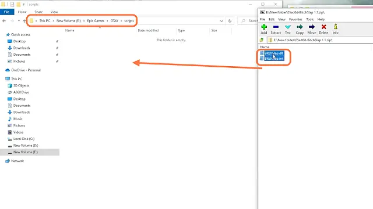373x209 pixels.
Task: Open Pictures under This PC
Action: point(19,125)
